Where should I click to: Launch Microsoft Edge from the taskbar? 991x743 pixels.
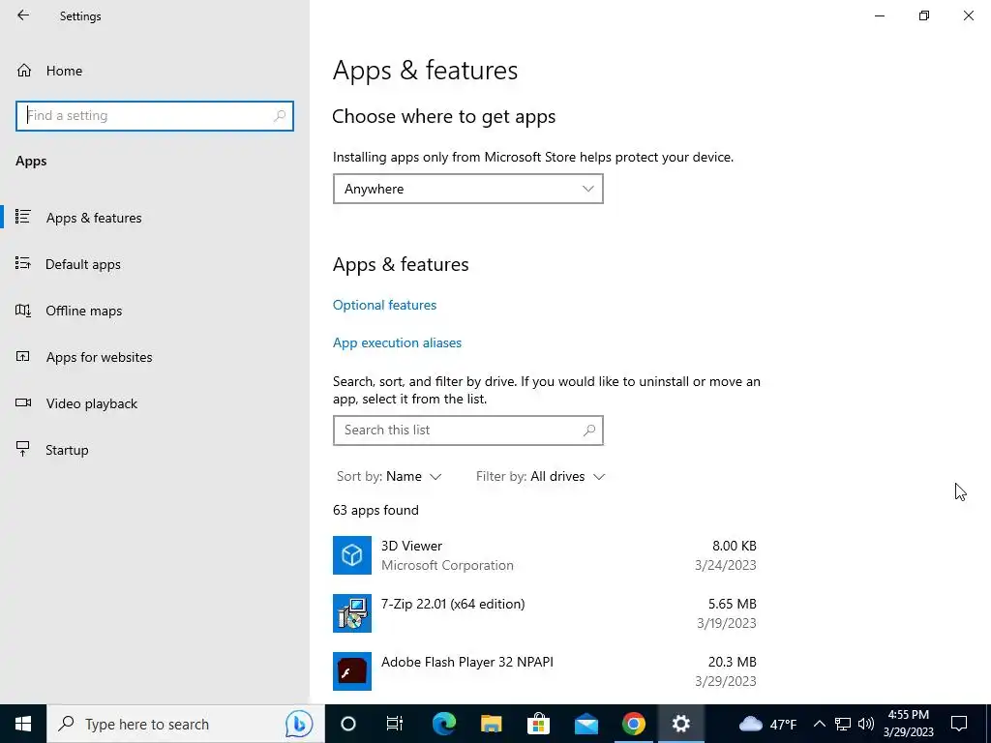coord(443,724)
